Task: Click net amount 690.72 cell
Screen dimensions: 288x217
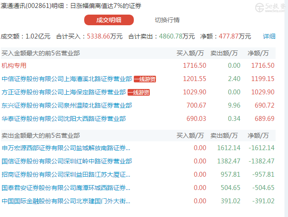Action: 265,105
